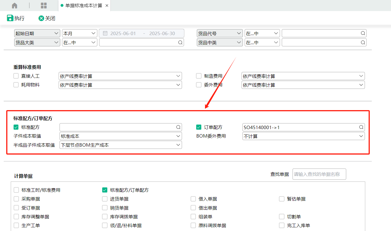The width and height of the screenshot is (391, 231).
Task: Switch to the 单据标准成本计算 tab
Action: [x=84, y=6]
